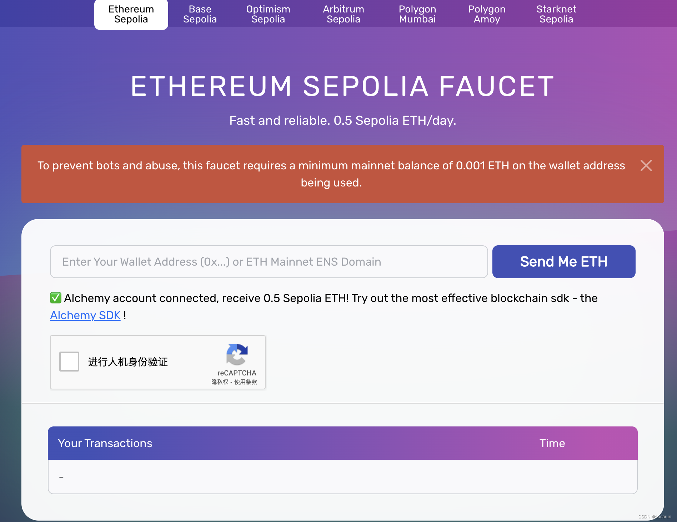Click the green checkmark icon beside Alchemy account

point(56,298)
